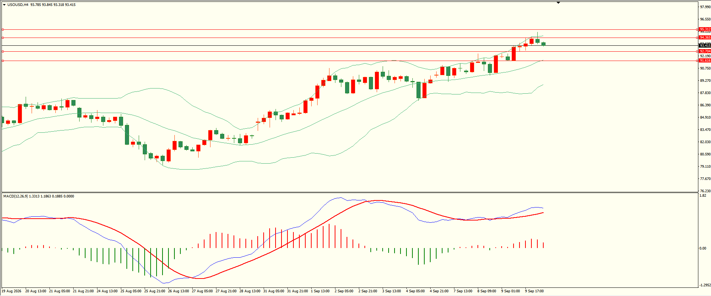Open the dropdown arrow beside USOUSD,H4
This screenshot has width=711, height=296.
tap(4, 5)
